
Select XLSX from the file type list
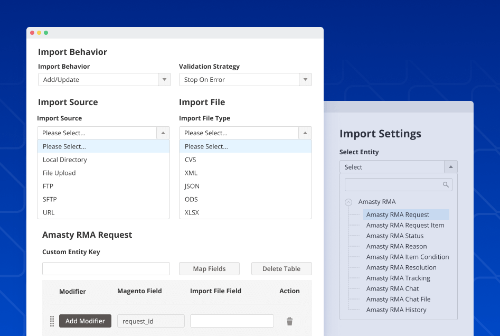click(x=191, y=212)
